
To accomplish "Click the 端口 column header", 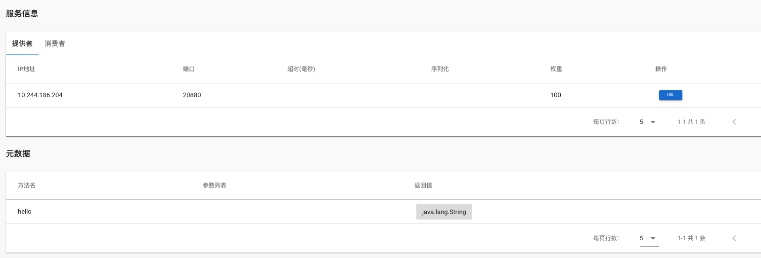I will click(x=189, y=69).
